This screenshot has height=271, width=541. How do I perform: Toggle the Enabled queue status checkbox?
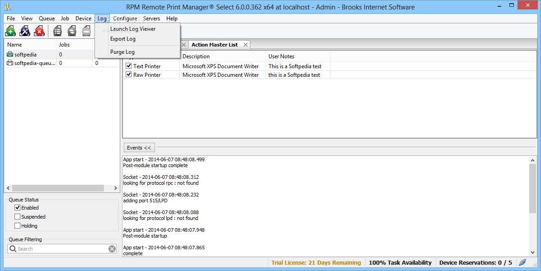pyautogui.click(x=17, y=208)
